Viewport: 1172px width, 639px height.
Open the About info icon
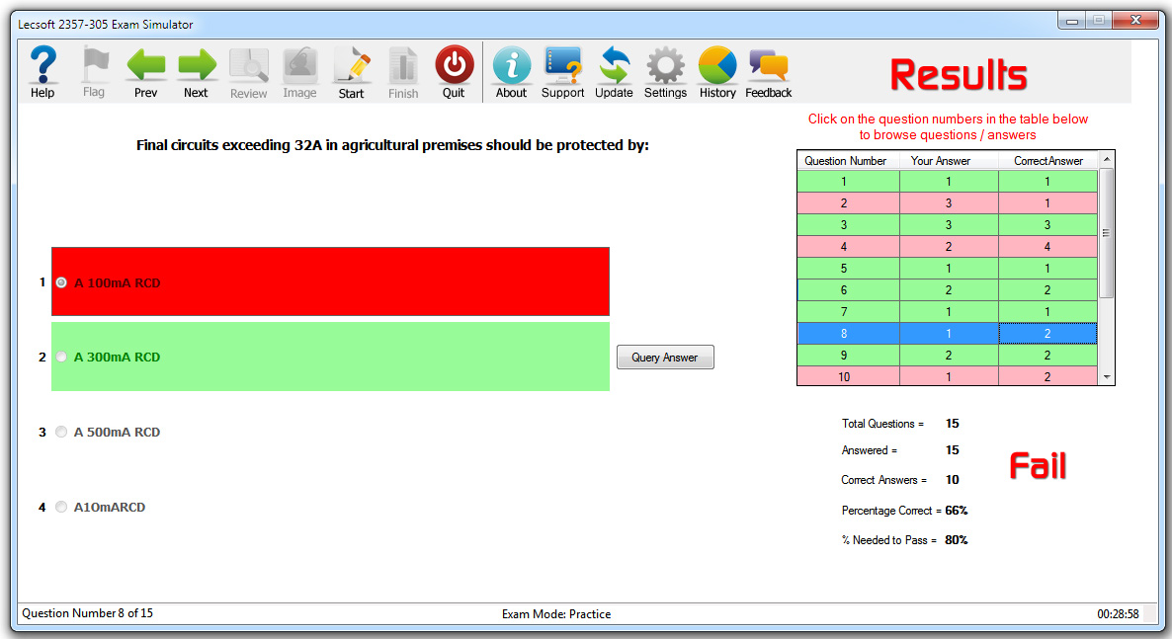511,72
